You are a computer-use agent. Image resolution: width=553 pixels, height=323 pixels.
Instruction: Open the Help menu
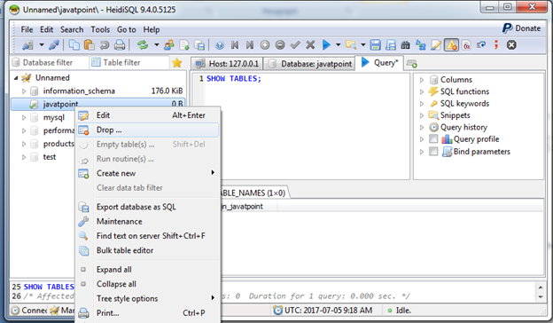[152, 29]
